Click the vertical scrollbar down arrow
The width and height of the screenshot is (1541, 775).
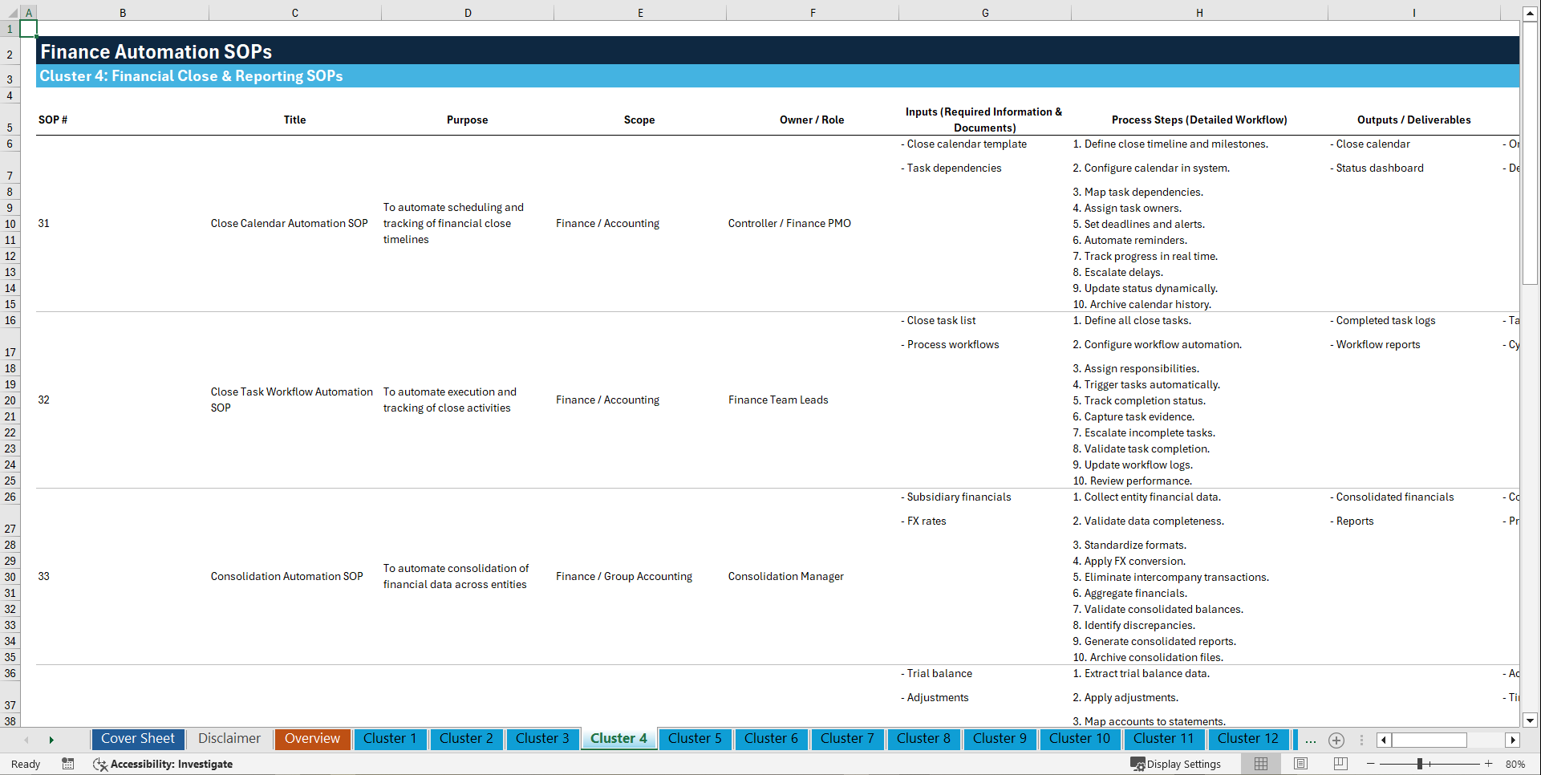pyautogui.click(x=1531, y=720)
